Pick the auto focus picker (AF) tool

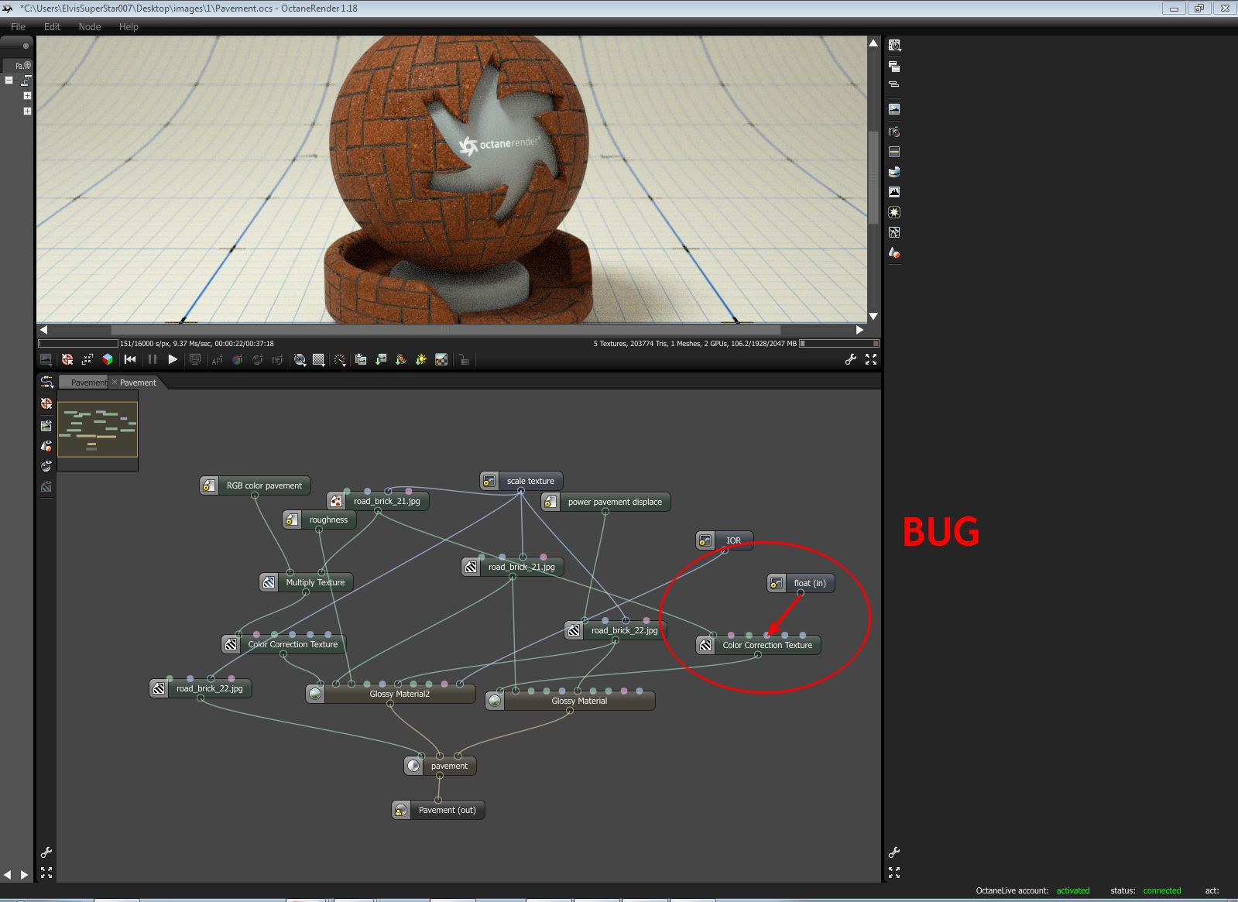217,359
